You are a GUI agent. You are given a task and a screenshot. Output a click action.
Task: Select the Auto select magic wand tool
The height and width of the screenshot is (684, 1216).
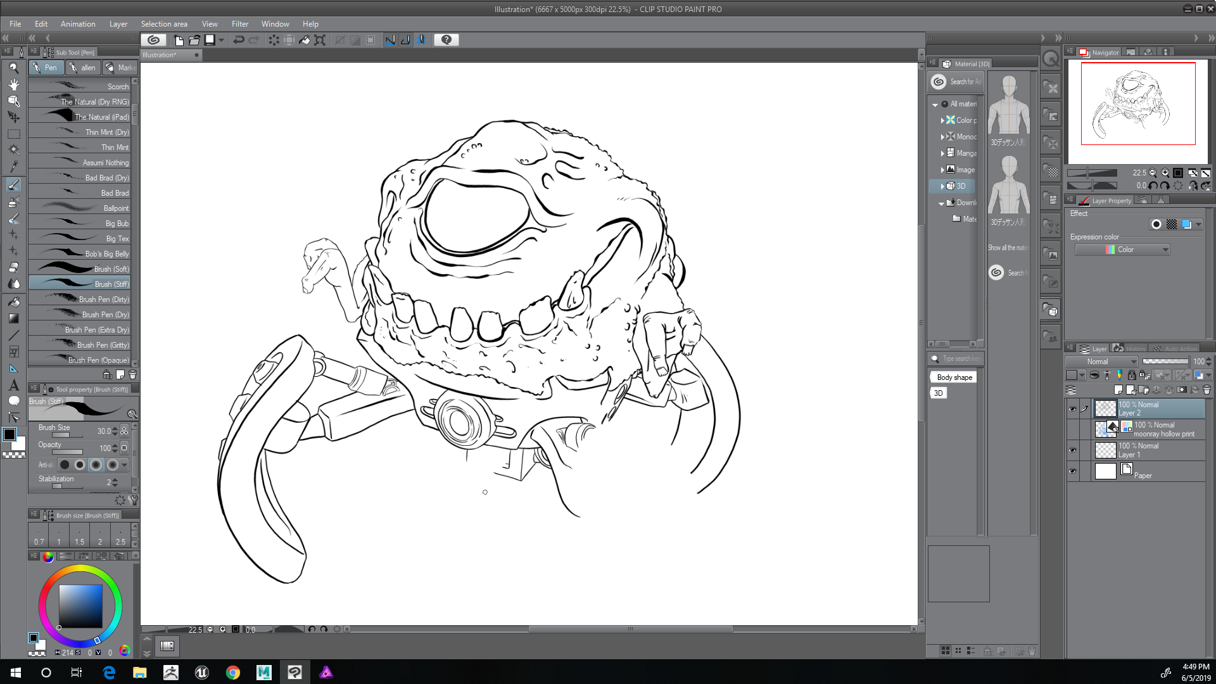pos(13,150)
